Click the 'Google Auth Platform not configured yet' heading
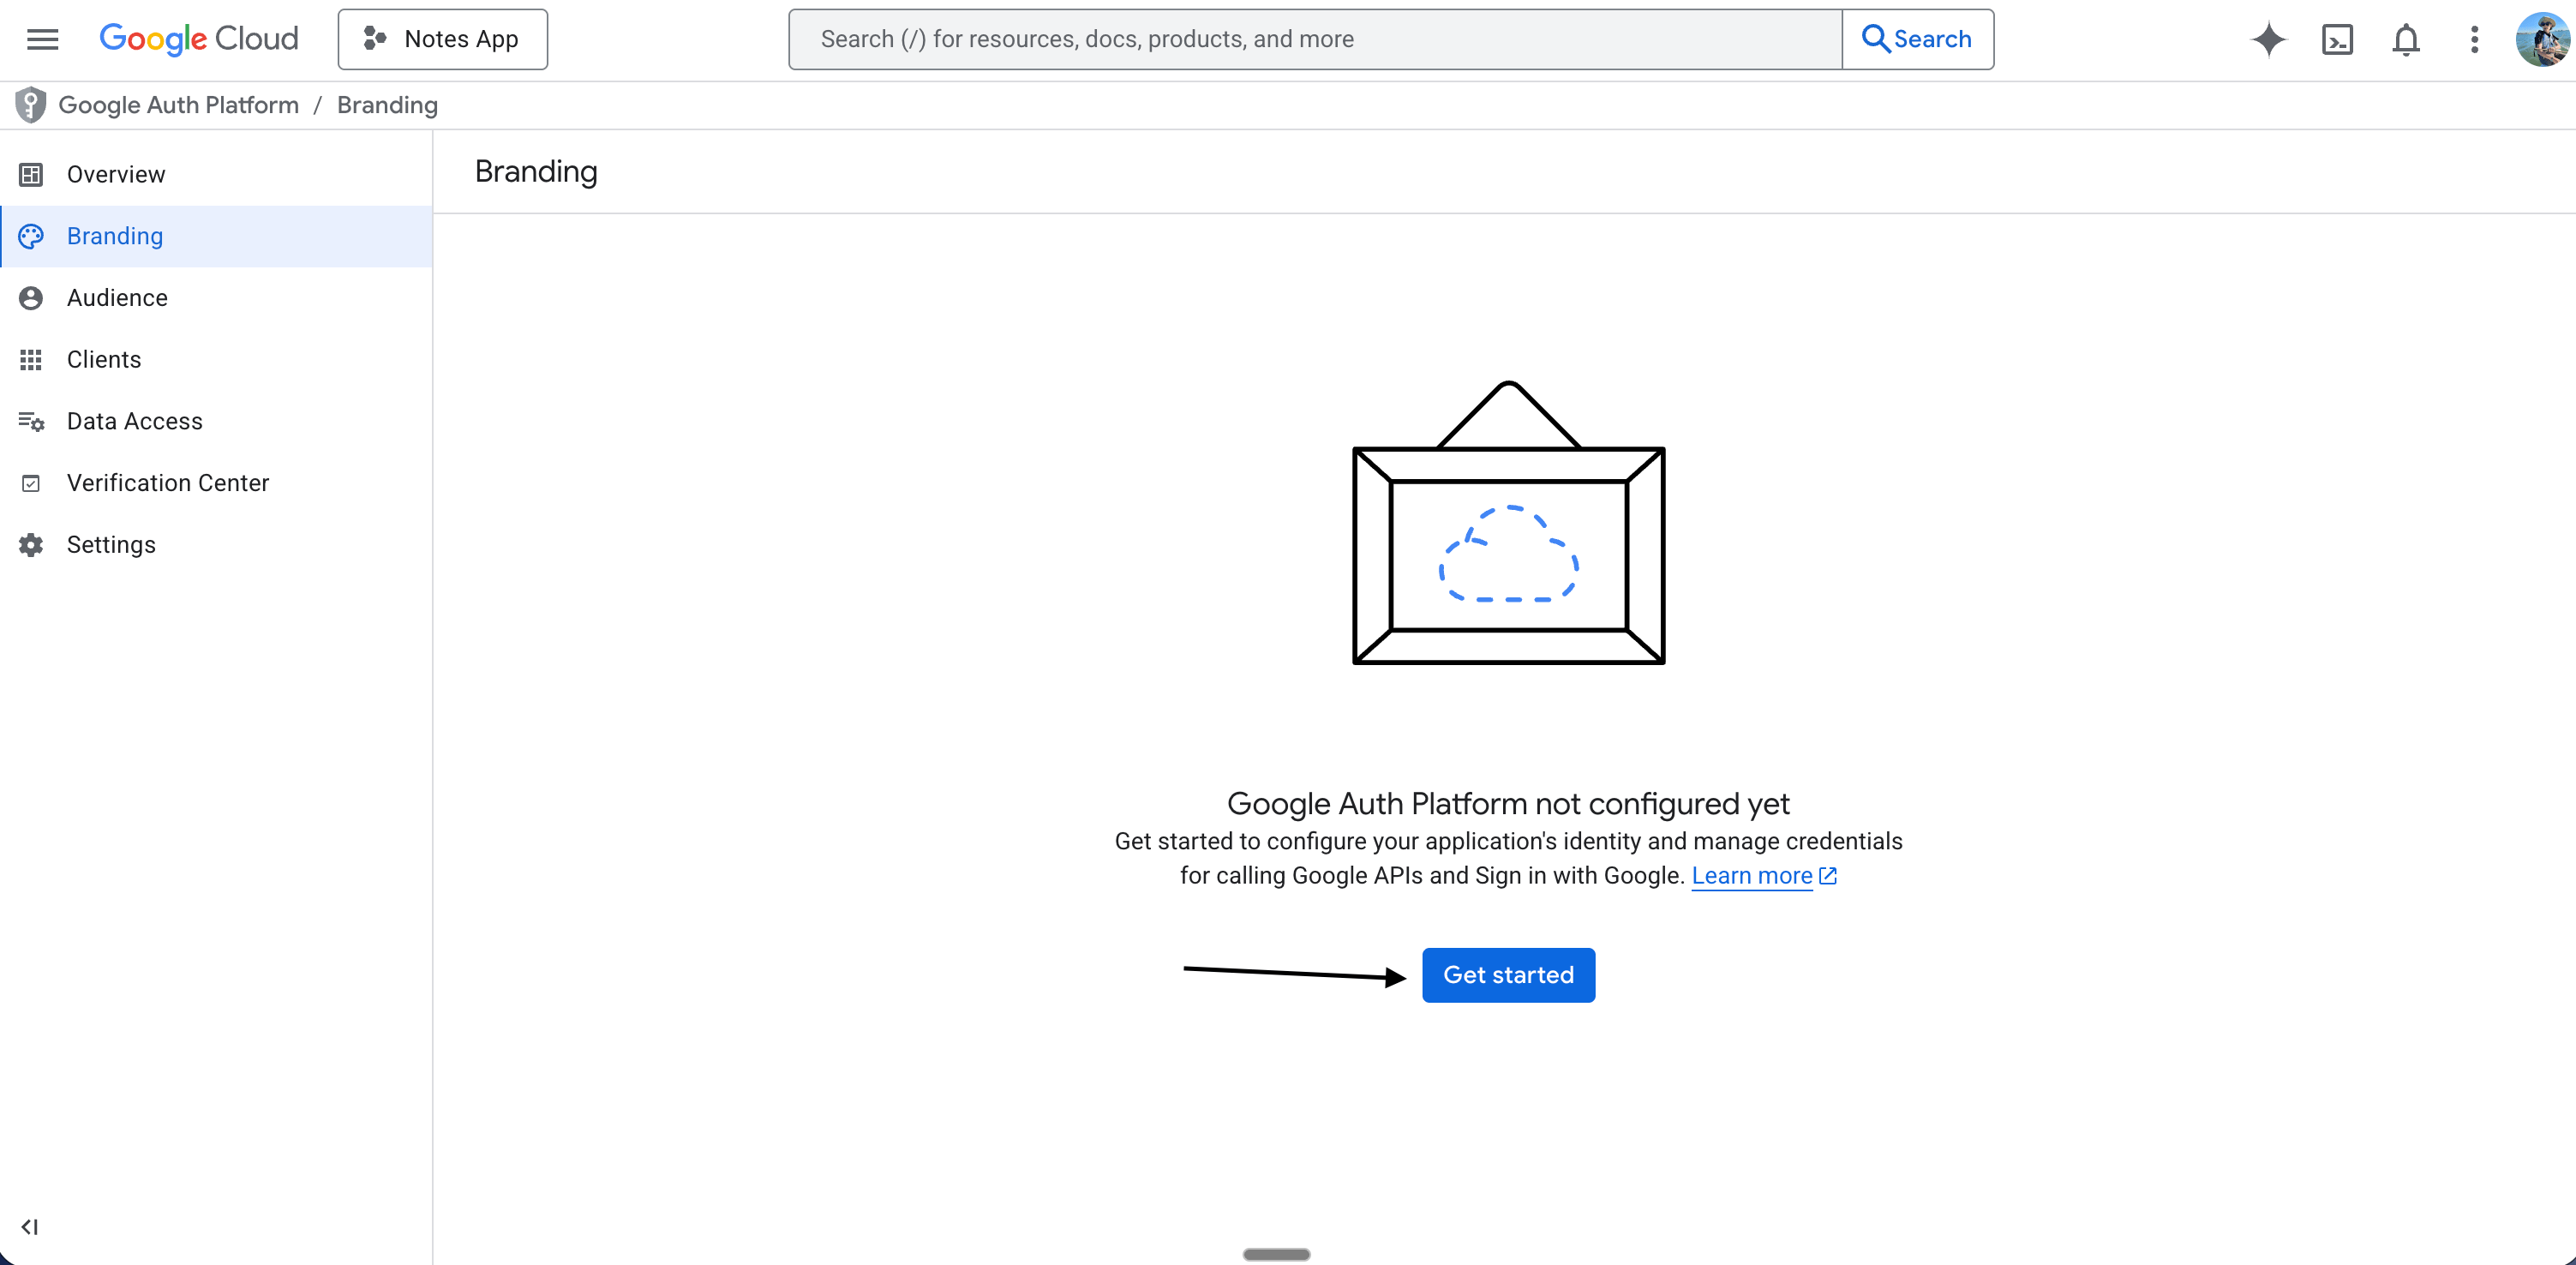Screen dimensions: 2576x1265 click(x=1508, y=804)
